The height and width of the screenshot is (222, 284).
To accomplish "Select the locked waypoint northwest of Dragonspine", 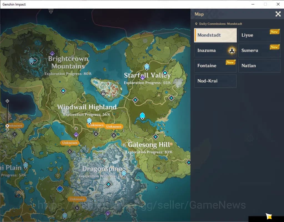I will 70,152.
